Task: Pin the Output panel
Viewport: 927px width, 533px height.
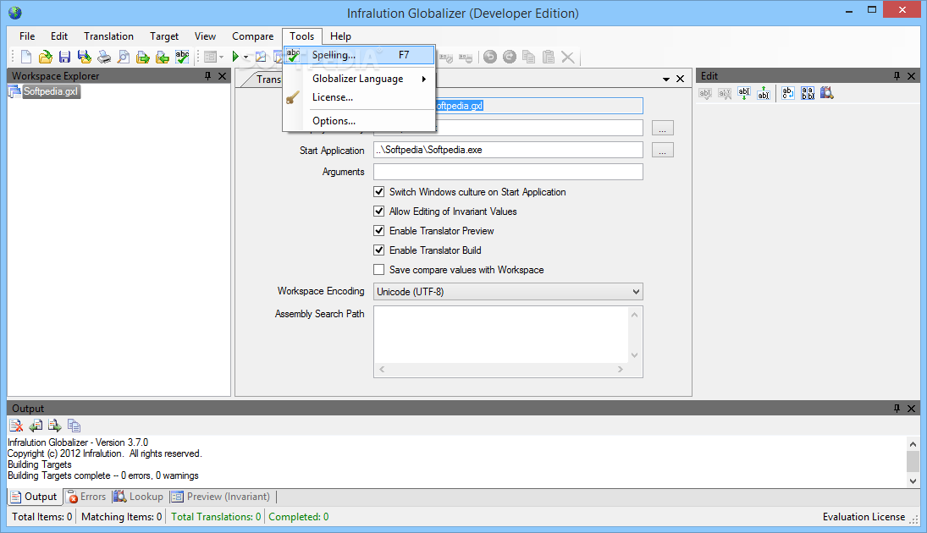Action: pos(897,409)
